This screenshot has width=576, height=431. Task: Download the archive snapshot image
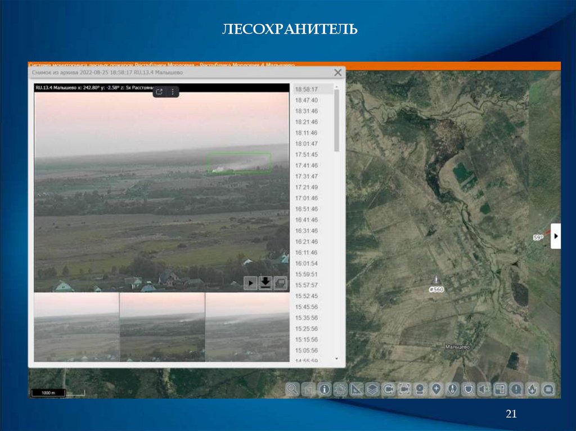[265, 283]
